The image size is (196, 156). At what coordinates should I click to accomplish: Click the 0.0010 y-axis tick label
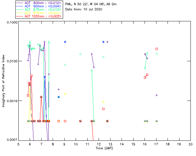click(x=11, y=101)
